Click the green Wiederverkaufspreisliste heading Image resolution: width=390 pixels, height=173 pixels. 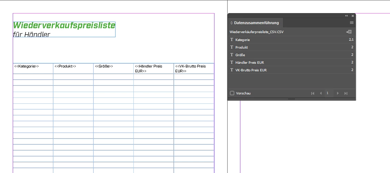[x=64, y=26]
